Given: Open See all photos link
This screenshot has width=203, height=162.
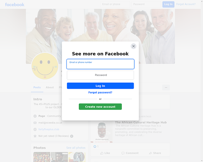Looking at the screenshot, I should coord(76,148).
